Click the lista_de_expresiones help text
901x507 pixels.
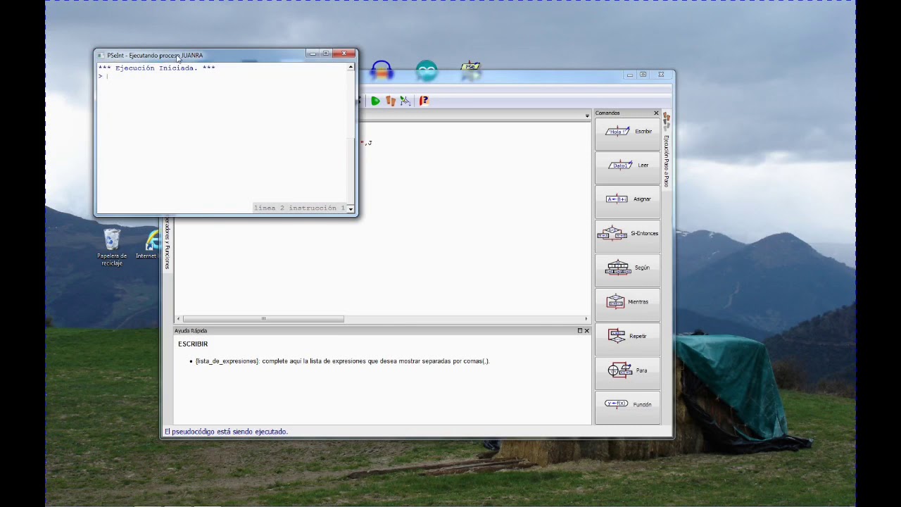(342, 361)
